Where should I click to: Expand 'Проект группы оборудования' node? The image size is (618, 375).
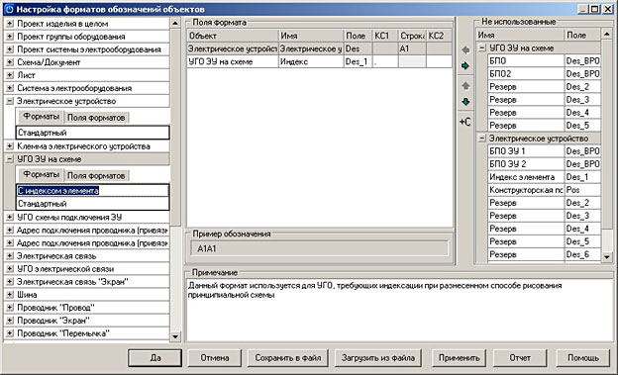point(10,37)
